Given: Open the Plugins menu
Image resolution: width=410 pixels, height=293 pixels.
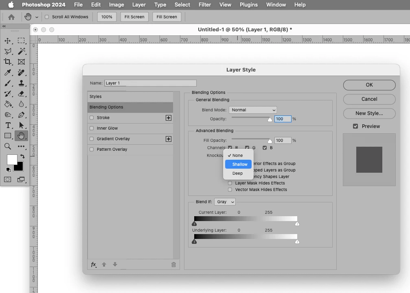Looking at the screenshot, I should (249, 5).
